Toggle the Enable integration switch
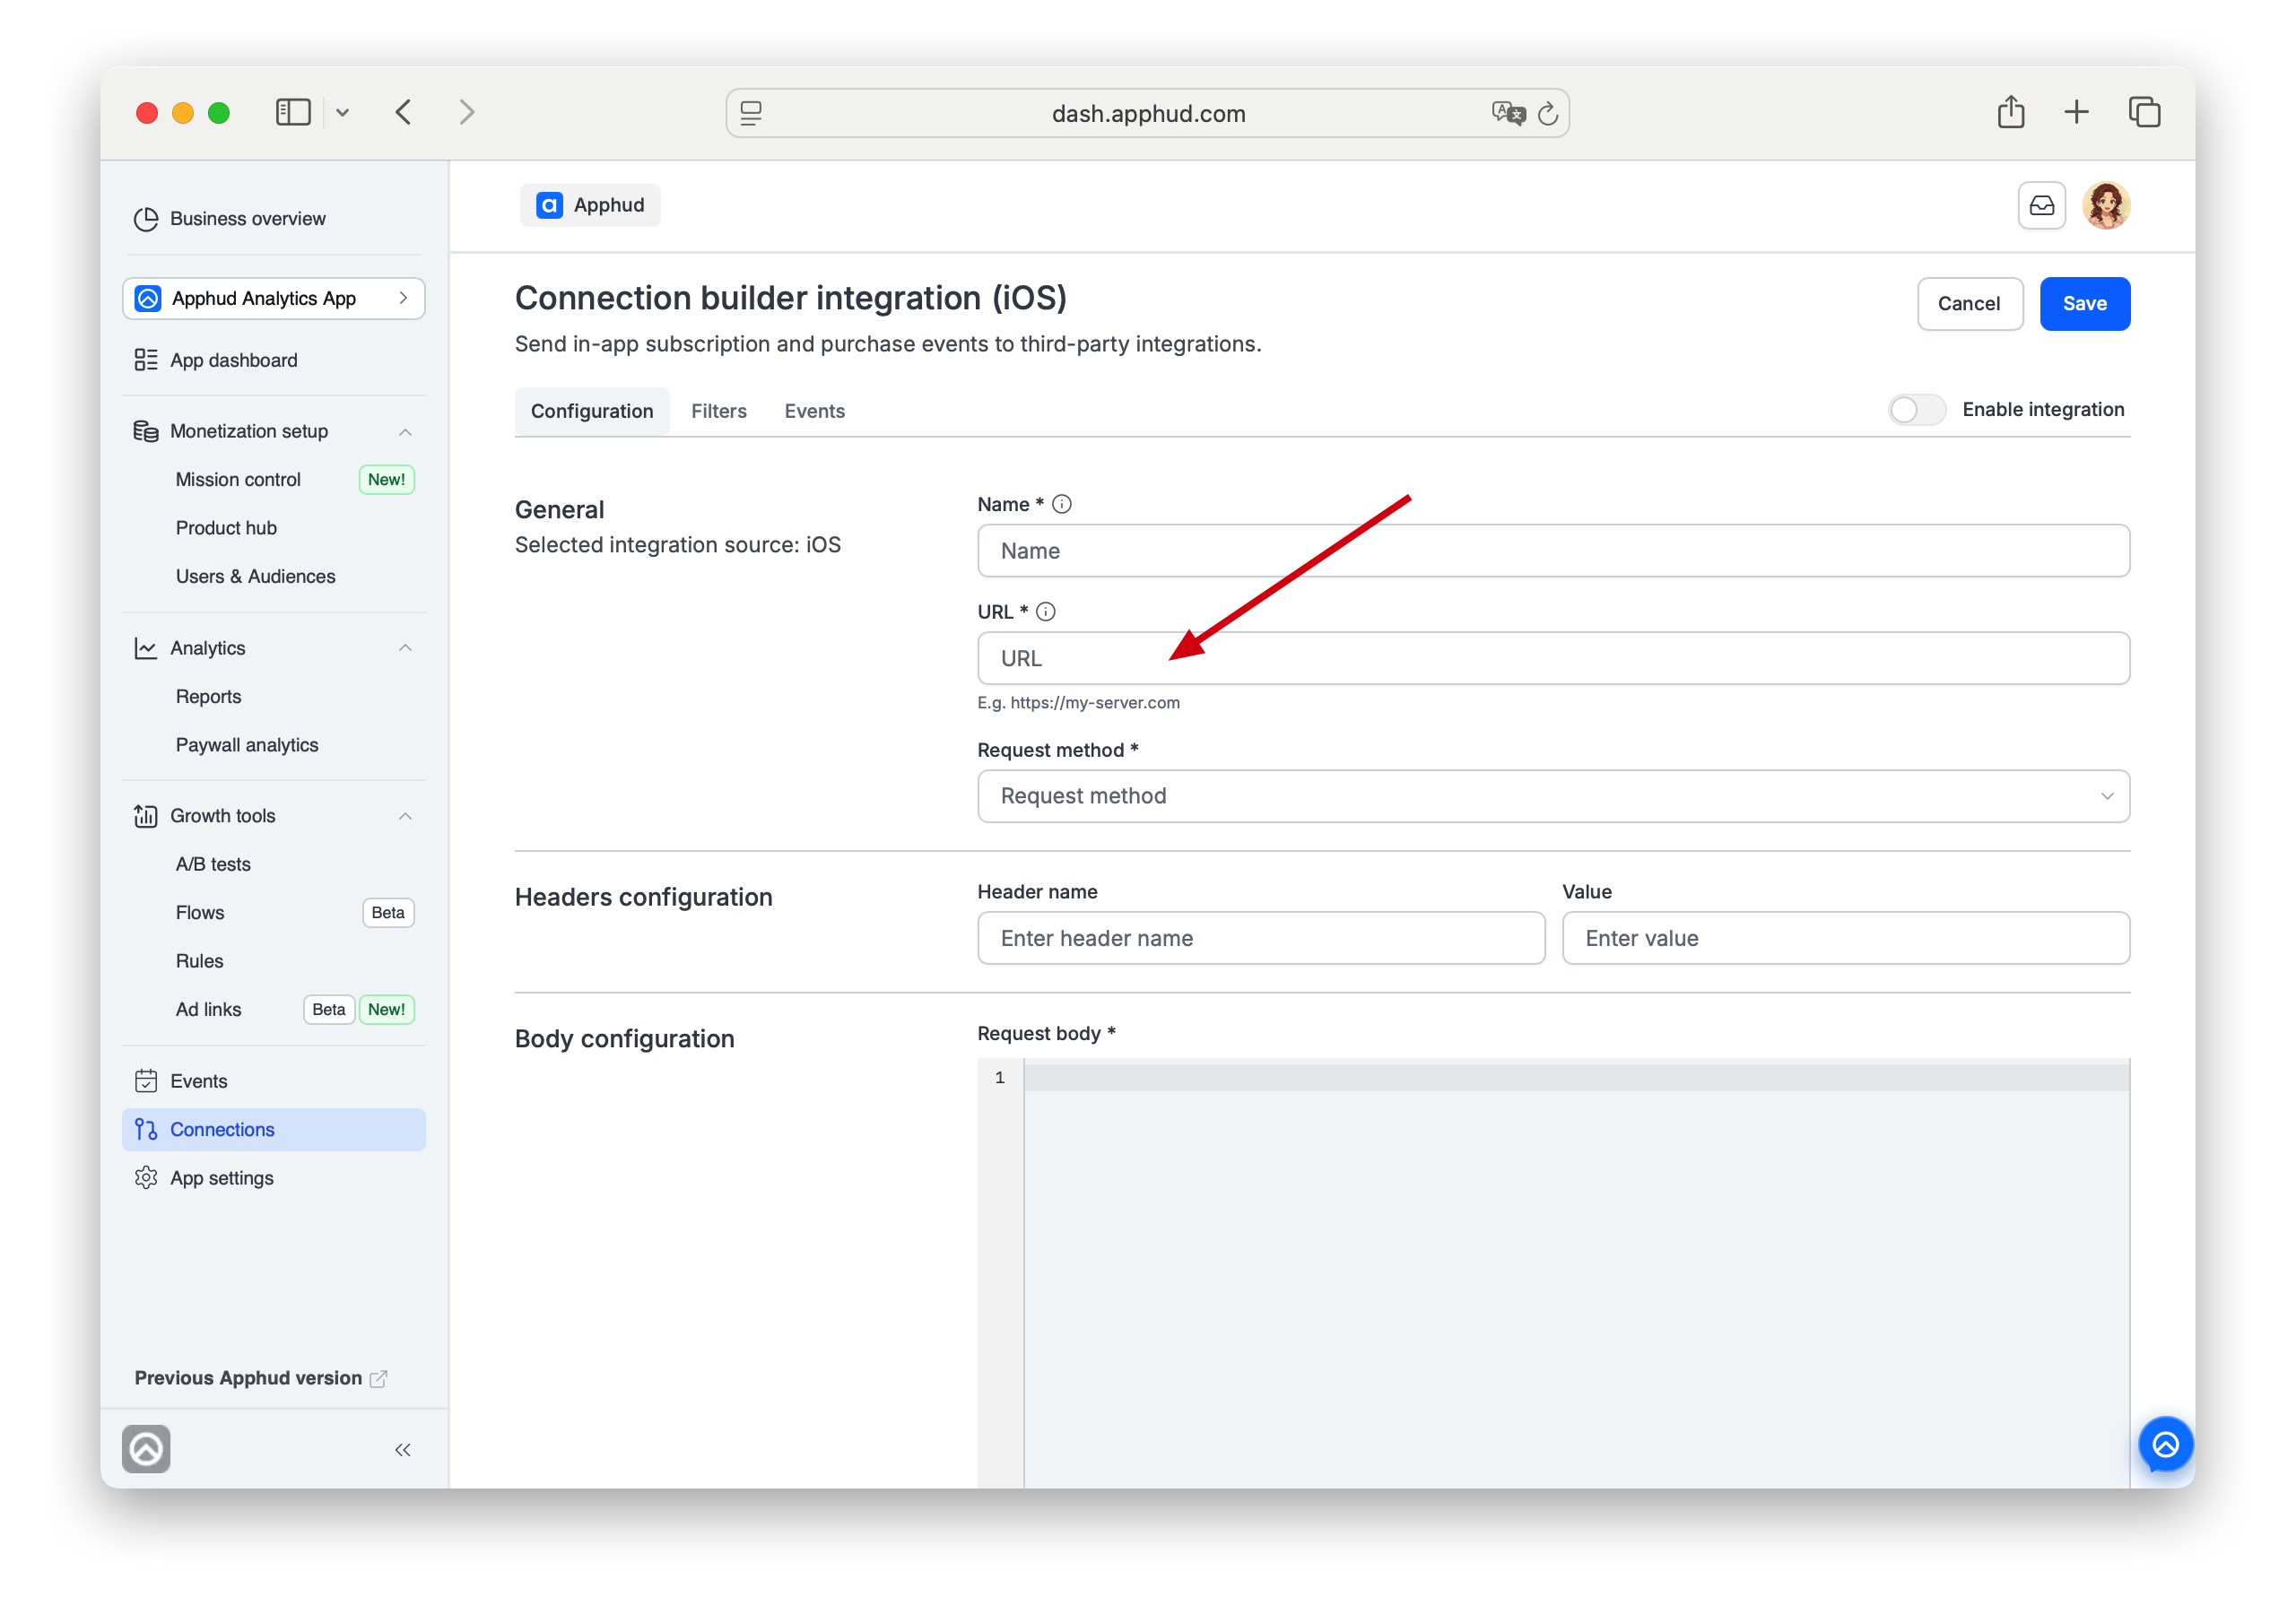The height and width of the screenshot is (1623, 2296). (x=1916, y=409)
